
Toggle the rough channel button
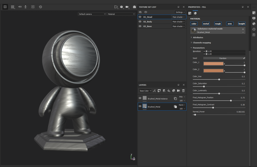(218, 24)
